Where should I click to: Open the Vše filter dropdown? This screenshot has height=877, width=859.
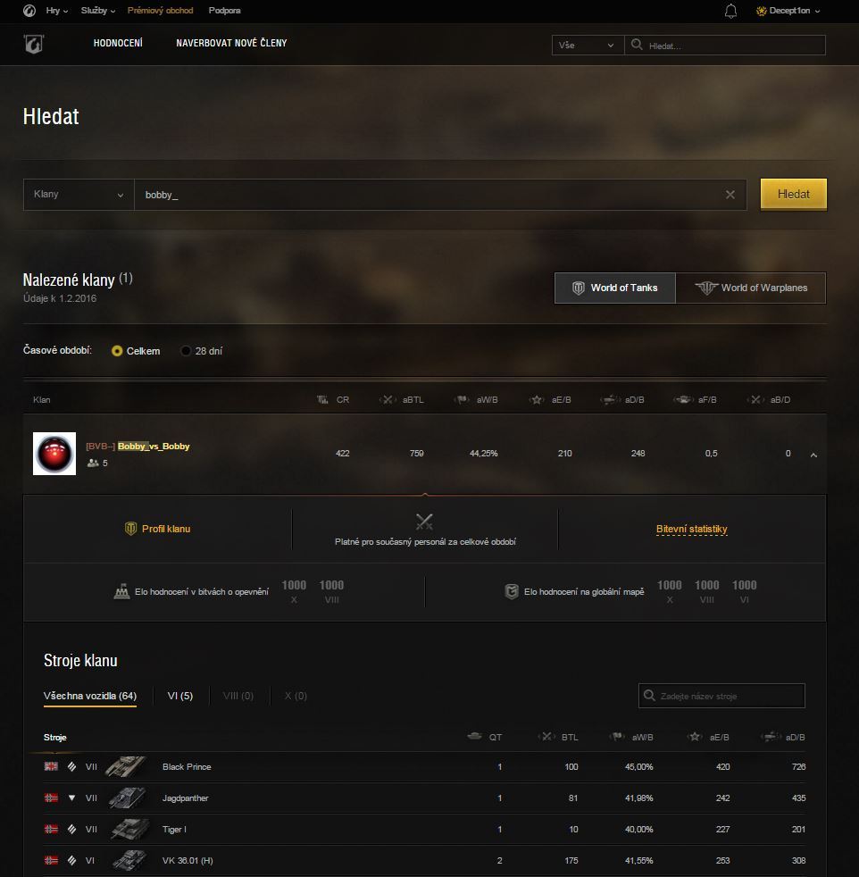pos(588,46)
